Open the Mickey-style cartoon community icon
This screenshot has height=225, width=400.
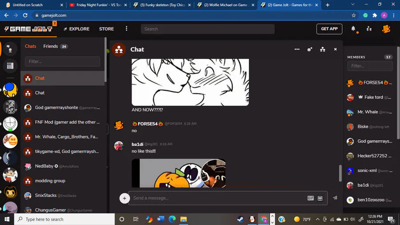(x=10, y=175)
